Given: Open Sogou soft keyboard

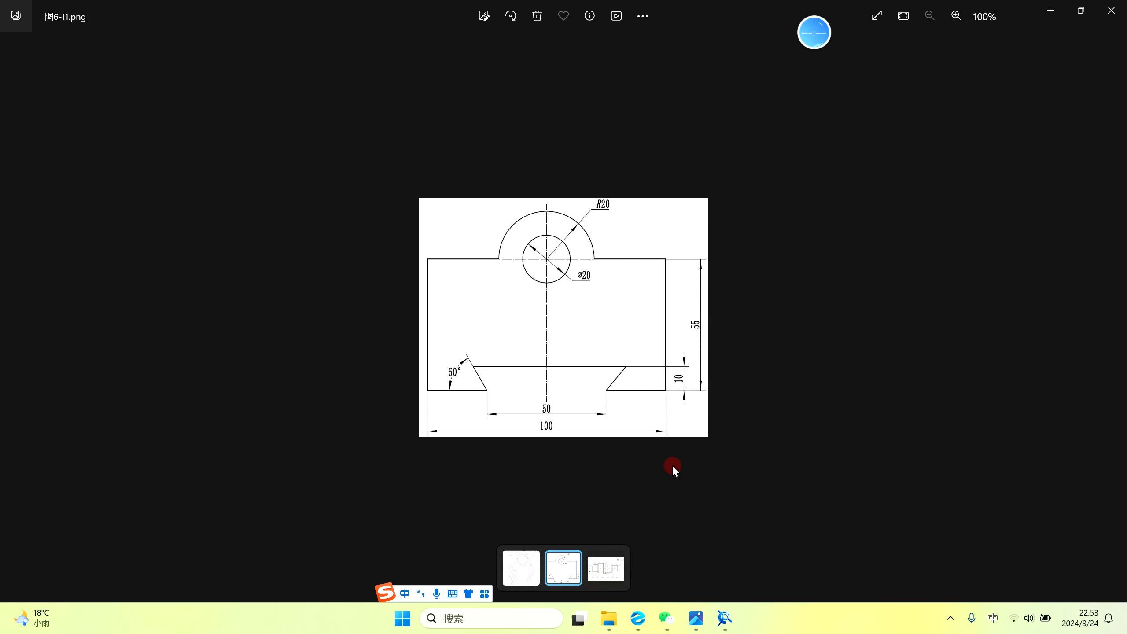Looking at the screenshot, I should (453, 594).
